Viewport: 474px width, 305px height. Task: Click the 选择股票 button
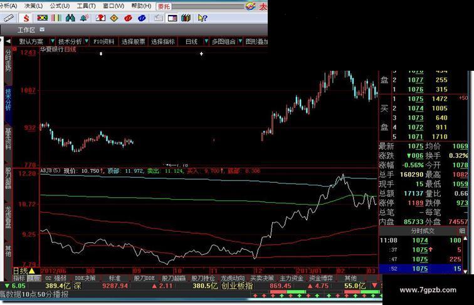pyautogui.click(x=133, y=41)
